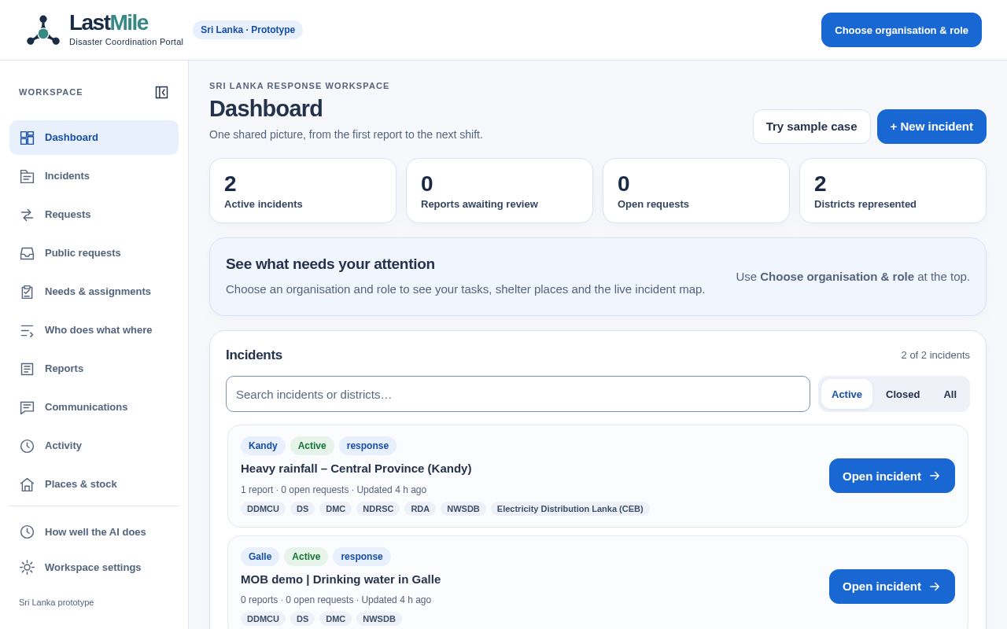Click the Public requests inbox icon
The width and height of the screenshot is (1007, 629).
(27, 253)
